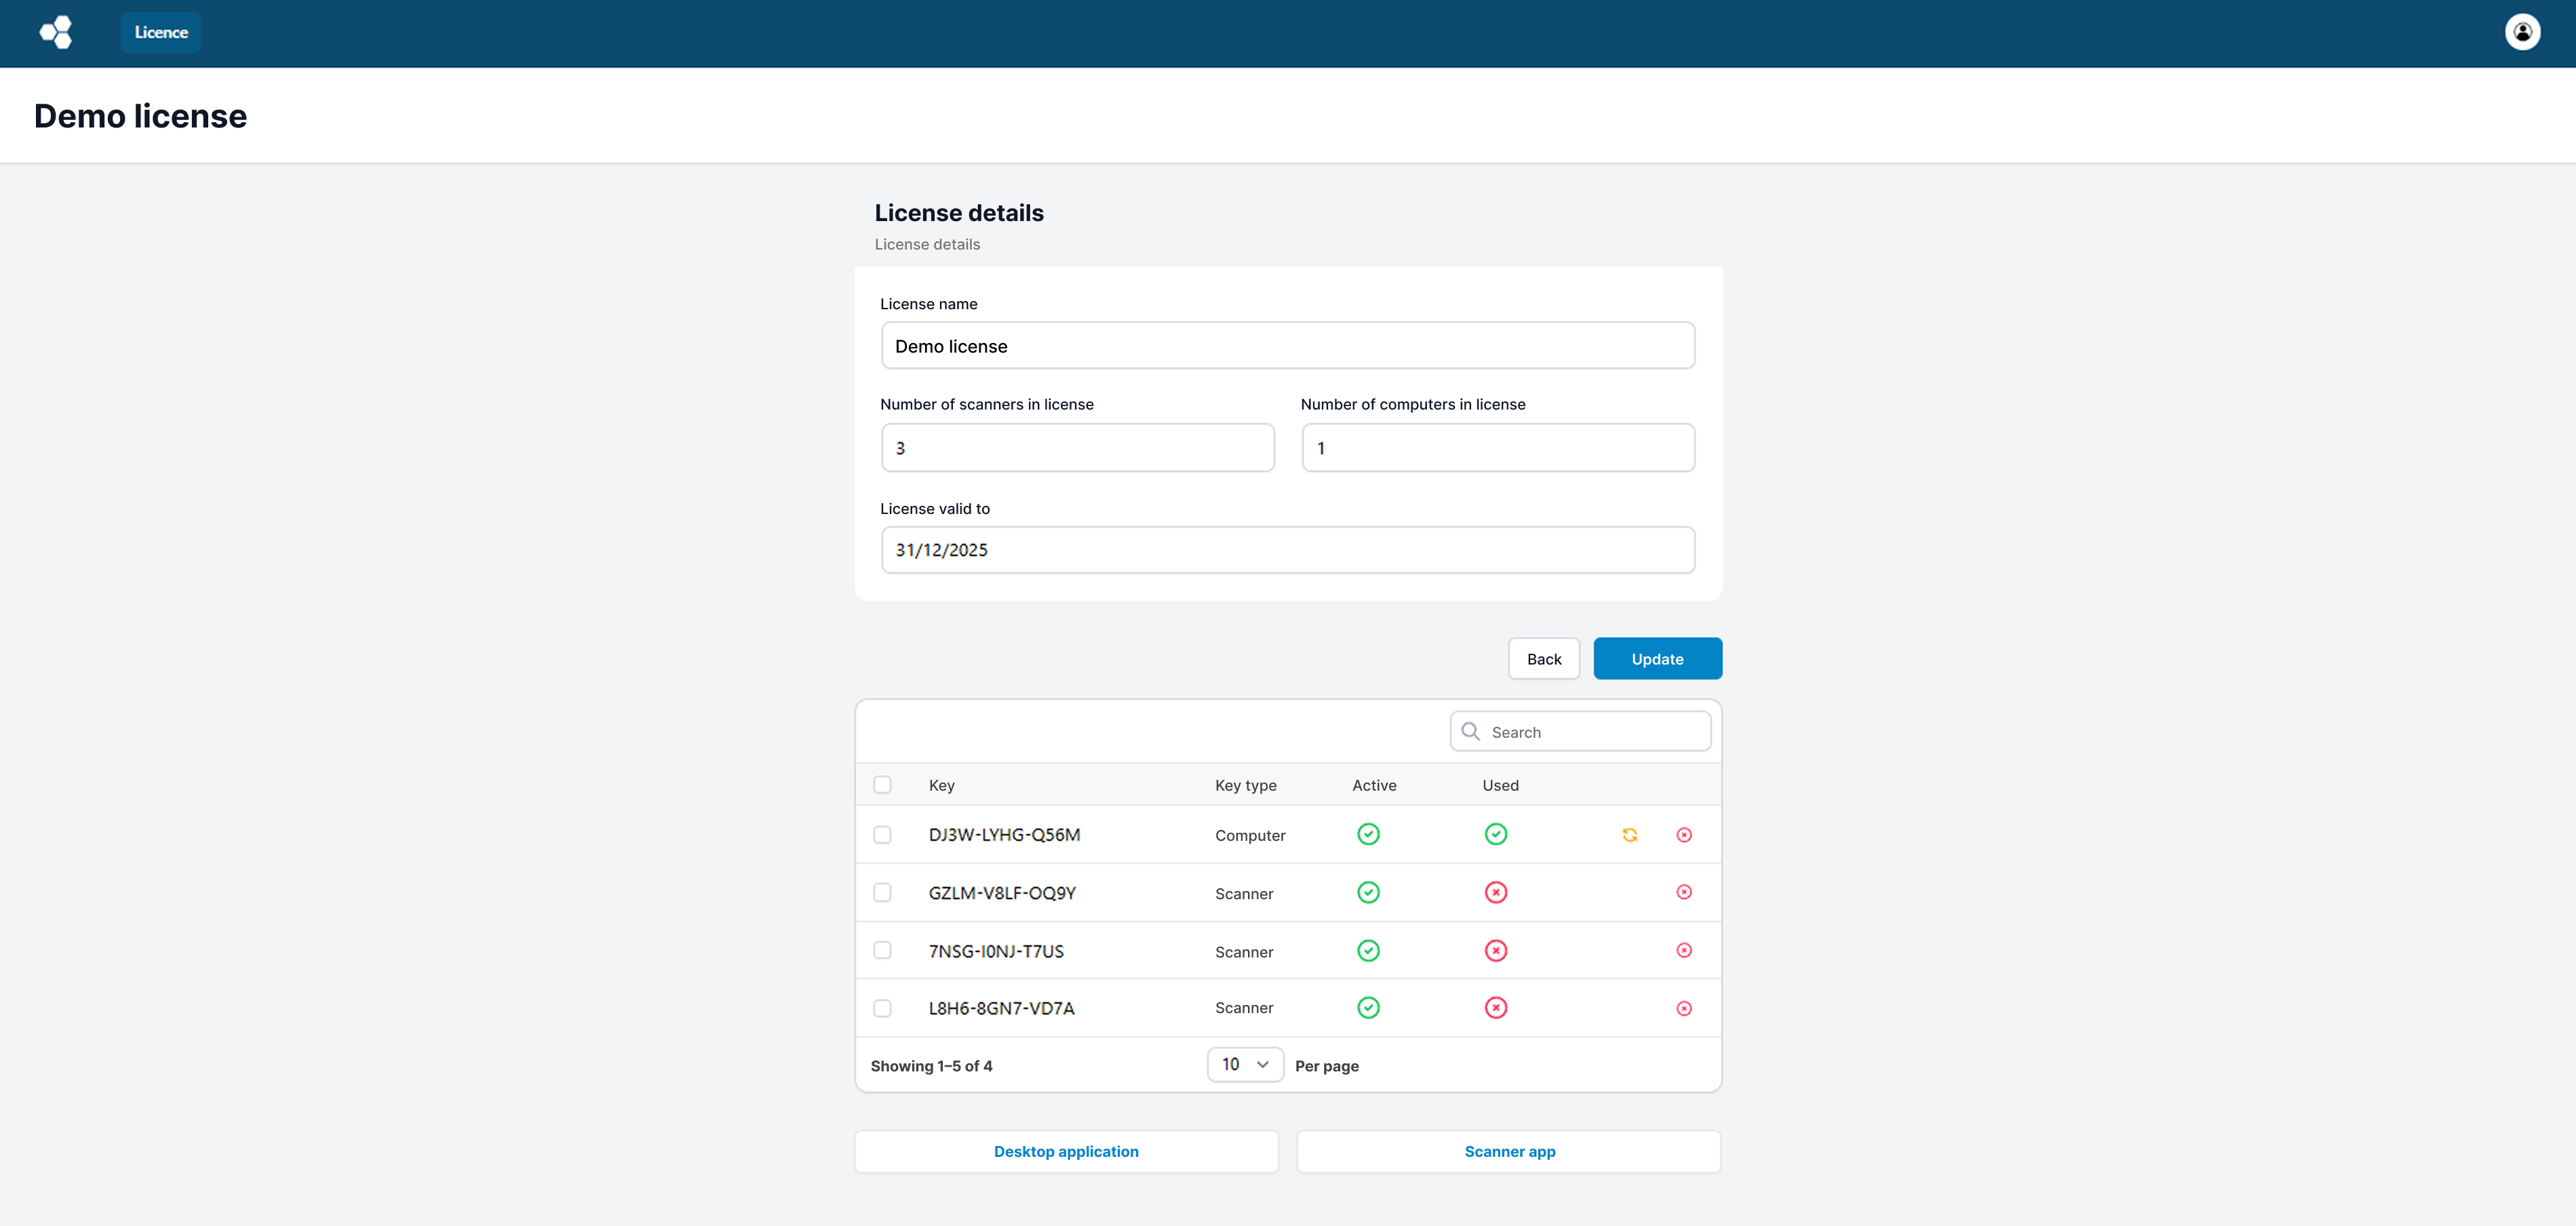
Task: Open the Licence navigation tab
Action: [161, 32]
